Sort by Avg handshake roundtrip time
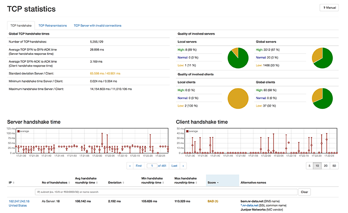Screen dimensions: 348x213 point(97,183)
